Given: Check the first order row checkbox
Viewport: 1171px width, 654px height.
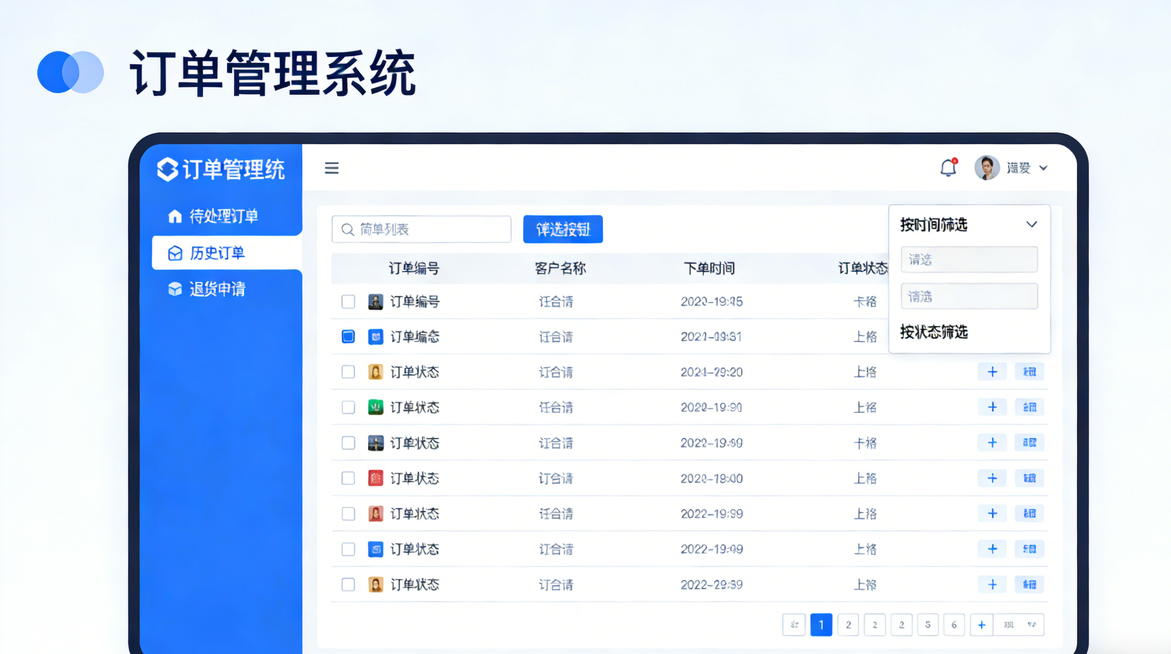Looking at the screenshot, I should click(x=348, y=302).
